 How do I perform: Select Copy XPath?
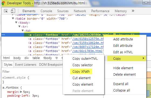[81, 71]
